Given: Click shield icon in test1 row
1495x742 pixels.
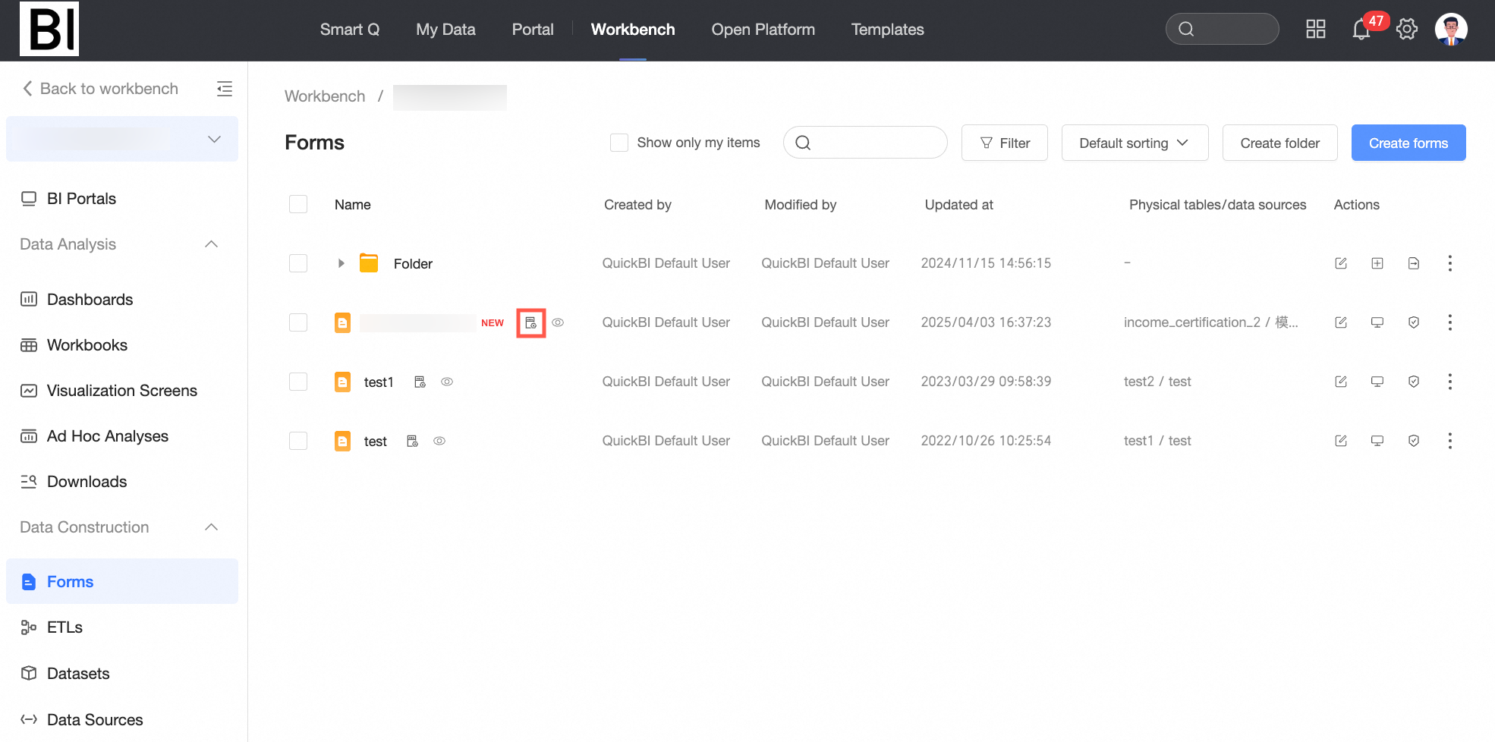Looking at the screenshot, I should point(1414,382).
